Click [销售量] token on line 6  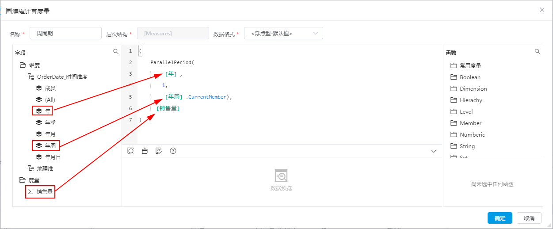point(168,108)
